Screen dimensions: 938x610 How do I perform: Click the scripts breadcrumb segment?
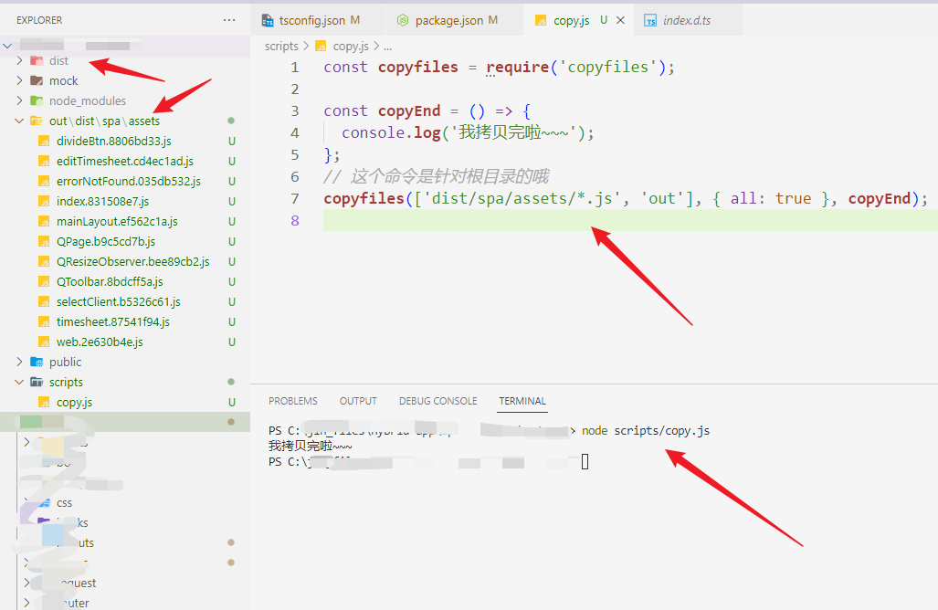pyautogui.click(x=281, y=46)
